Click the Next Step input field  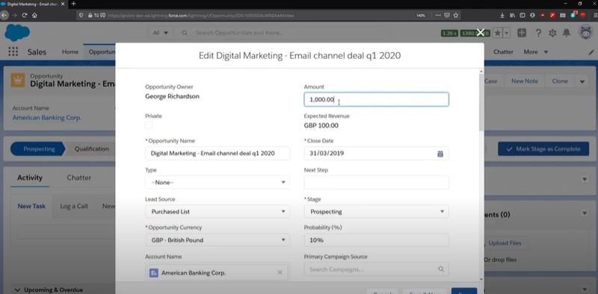pos(376,182)
